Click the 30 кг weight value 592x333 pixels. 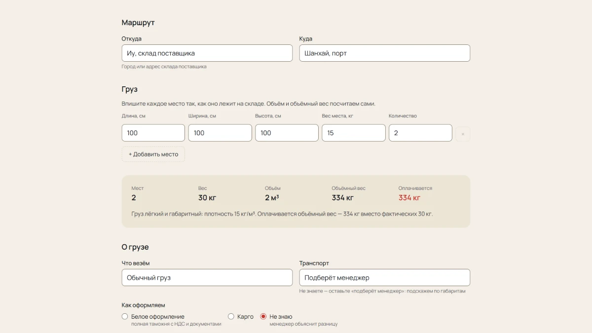point(207,198)
